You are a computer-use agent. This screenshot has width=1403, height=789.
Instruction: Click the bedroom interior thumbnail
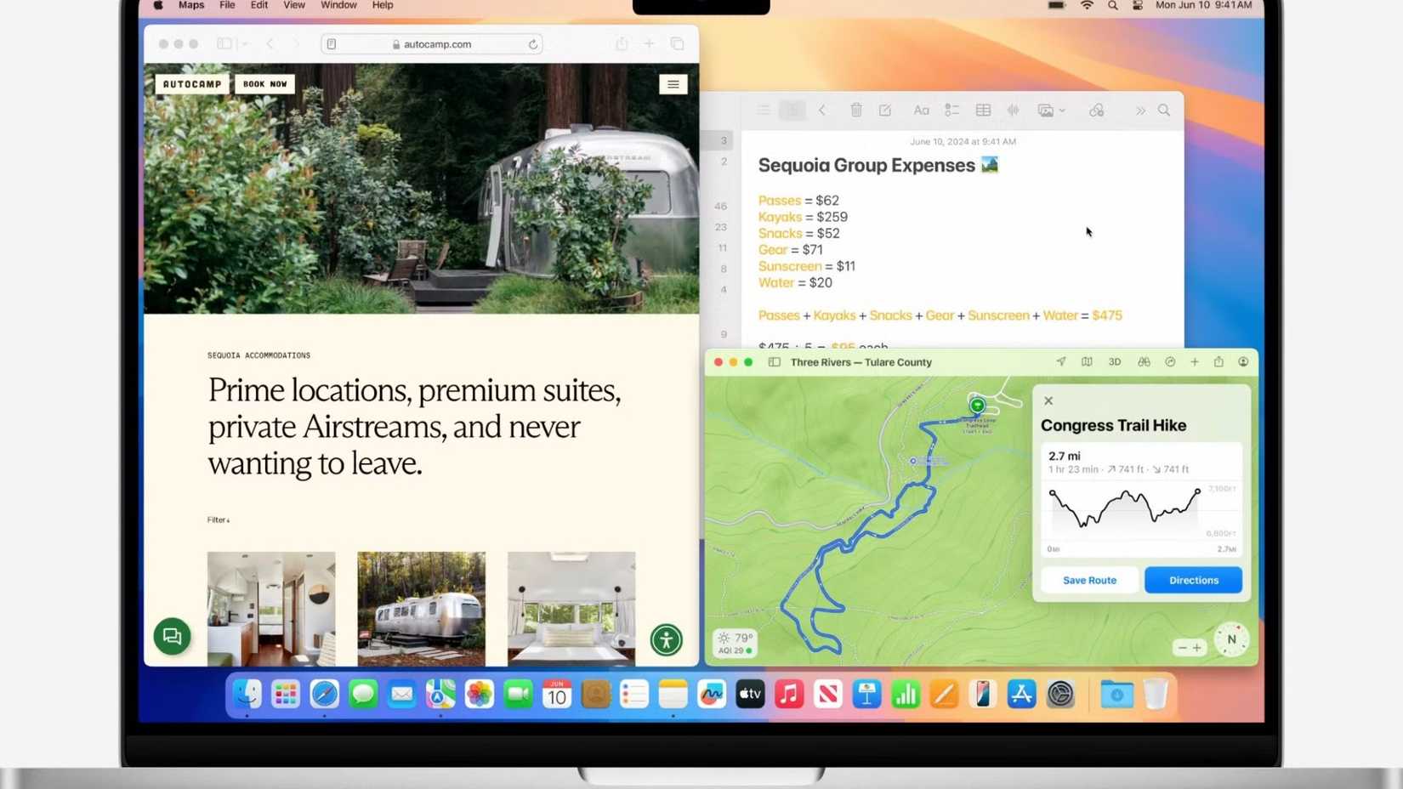pos(571,609)
